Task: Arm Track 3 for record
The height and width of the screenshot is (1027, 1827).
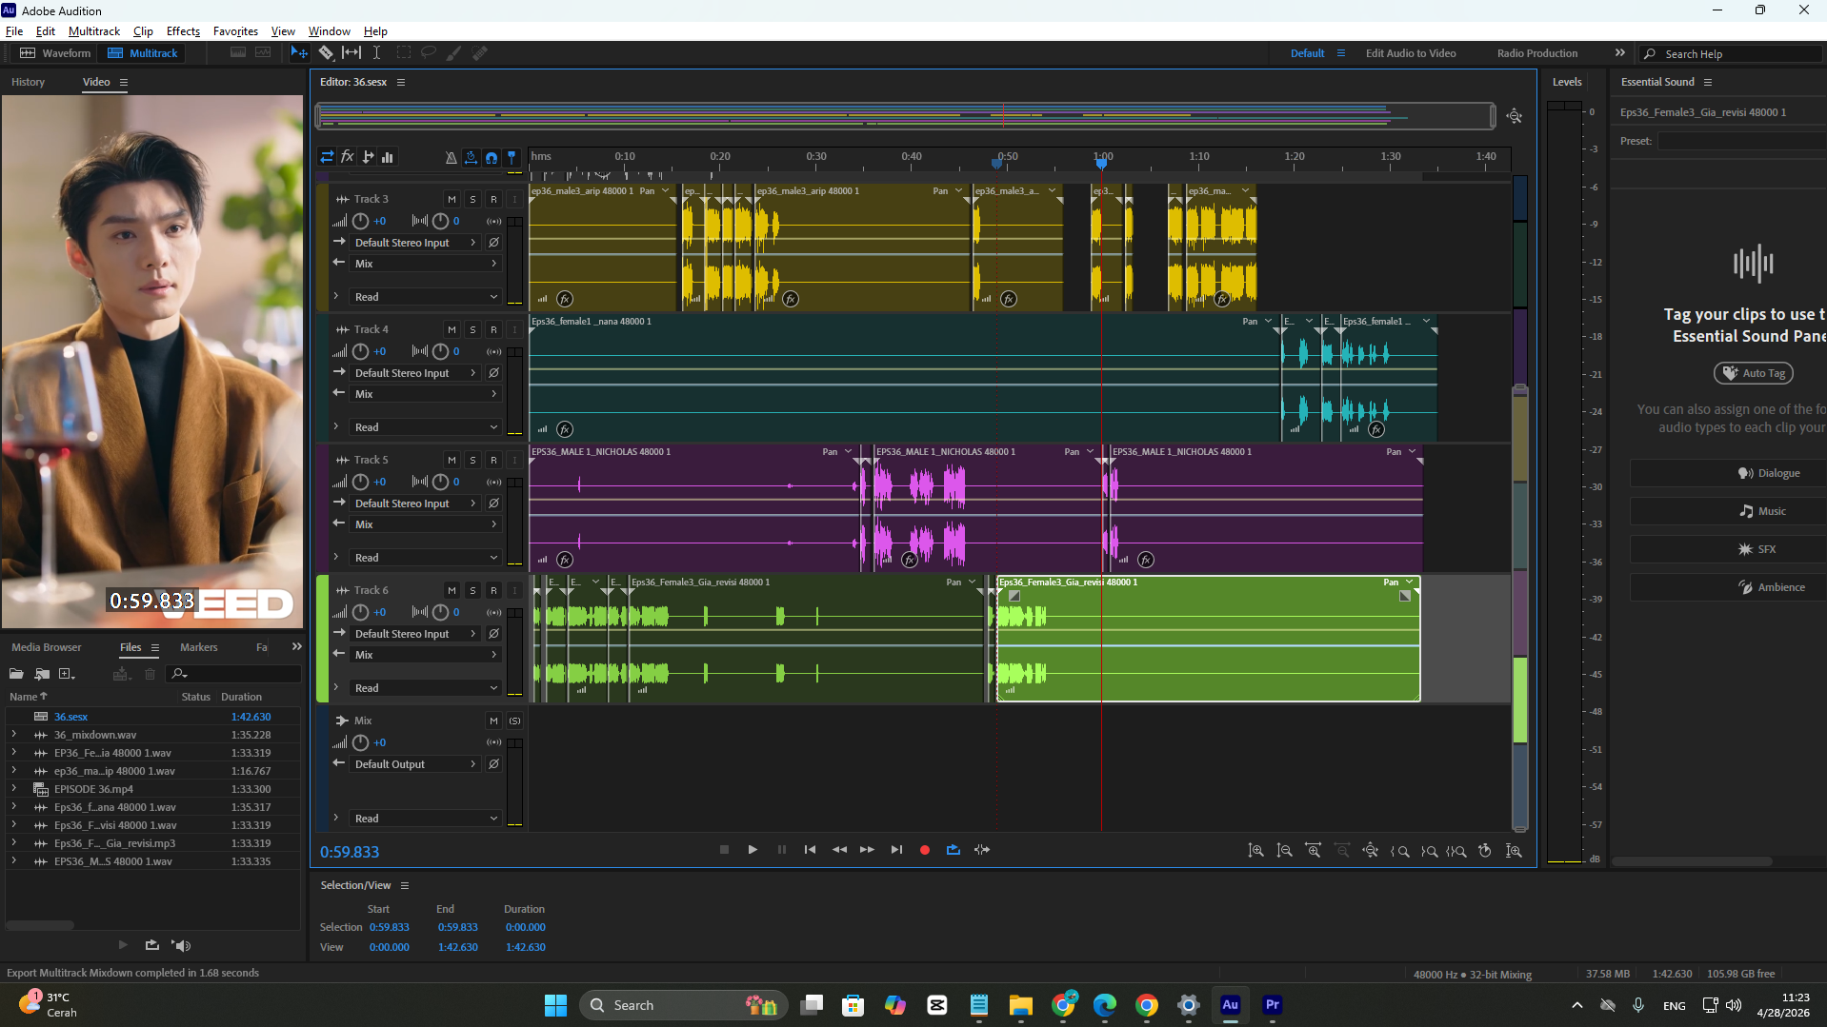Action: (493, 199)
